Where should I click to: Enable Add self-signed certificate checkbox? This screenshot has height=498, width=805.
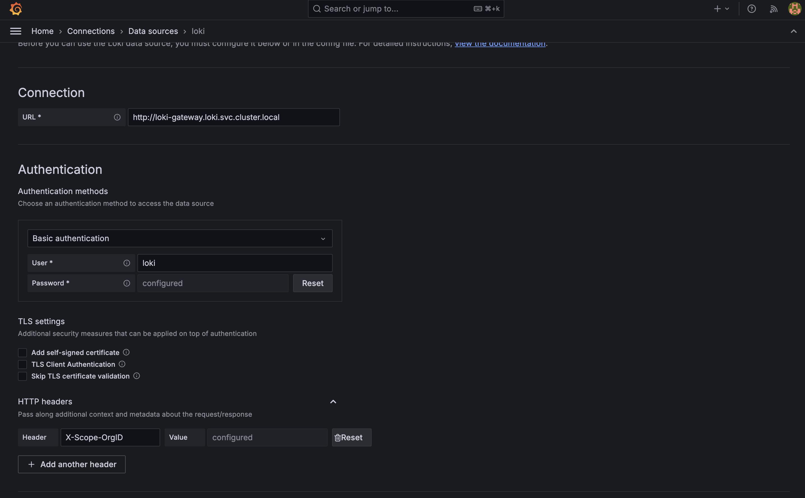[x=22, y=352]
